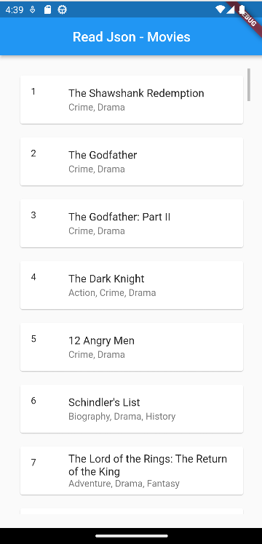Tap the 4:39 clock display
This screenshot has width=262, height=544.
pos(15,10)
